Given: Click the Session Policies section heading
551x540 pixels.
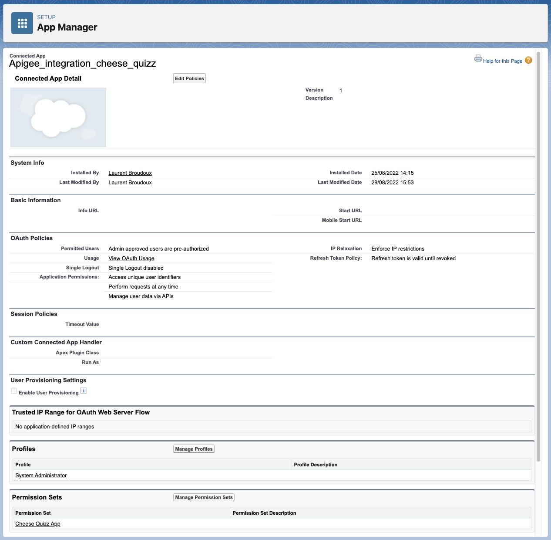Looking at the screenshot, I should [x=34, y=314].
